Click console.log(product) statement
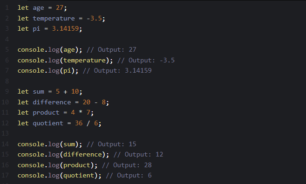Image resolution: width=306 pixels, height=184 pixels. tap(58, 165)
